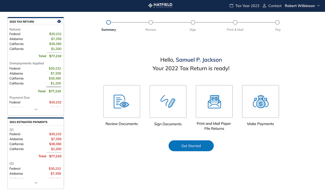Select the Review step in the progress bar
Image resolution: width=325 pixels, height=195 pixels.
click(151, 22)
